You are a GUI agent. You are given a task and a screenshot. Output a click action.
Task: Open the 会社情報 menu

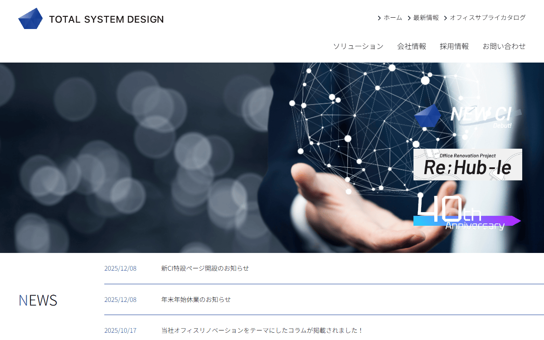click(412, 46)
